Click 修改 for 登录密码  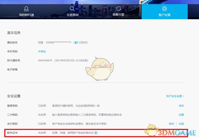tap(181, 106)
